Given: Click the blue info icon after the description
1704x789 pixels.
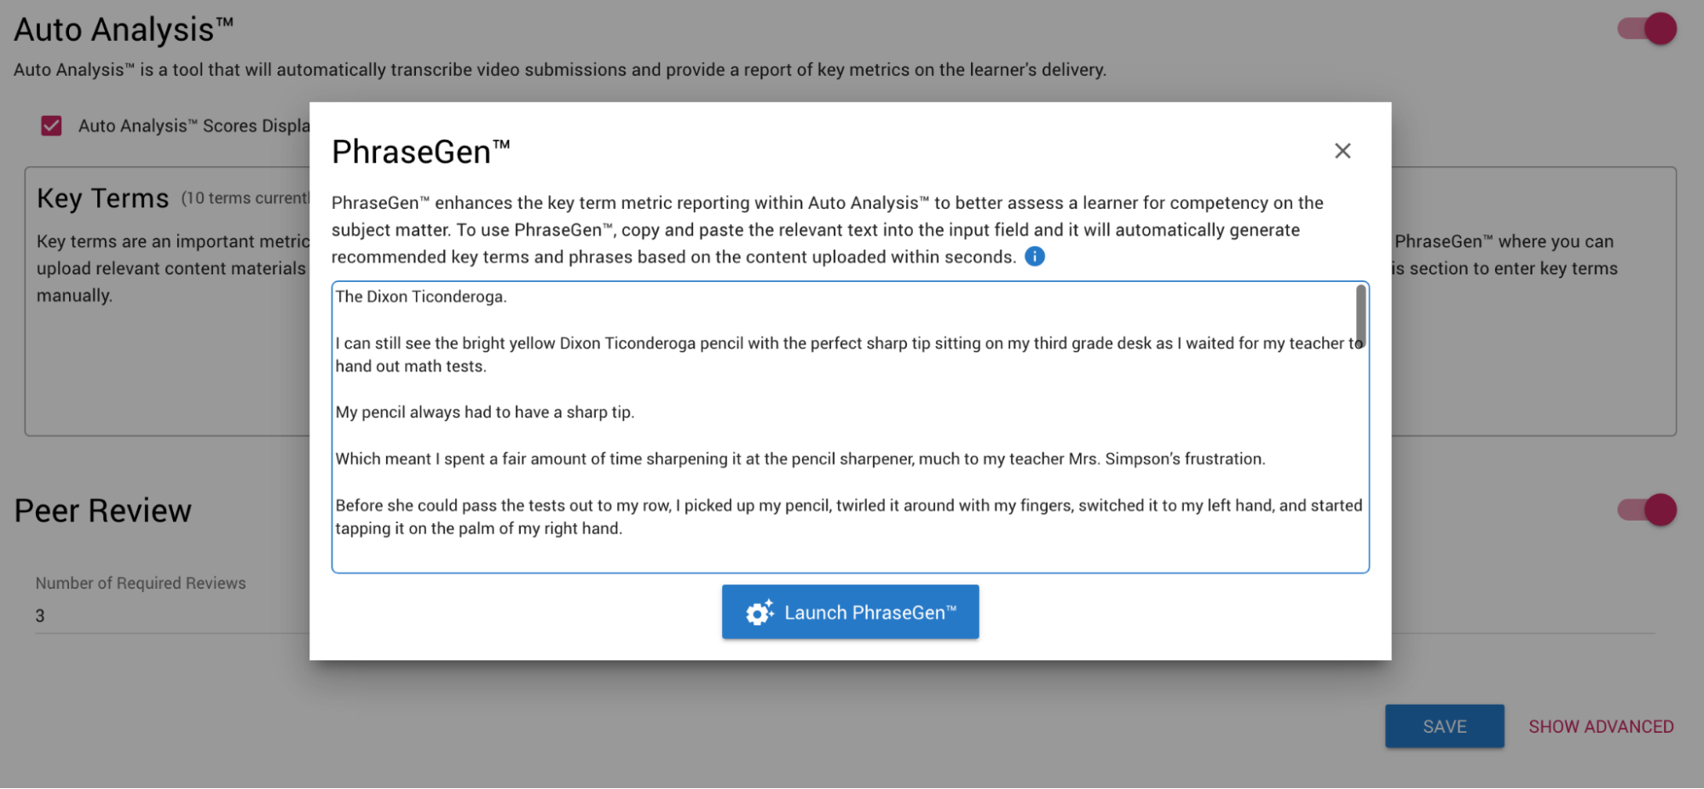Looking at the screenshot, I should 1034,256.
